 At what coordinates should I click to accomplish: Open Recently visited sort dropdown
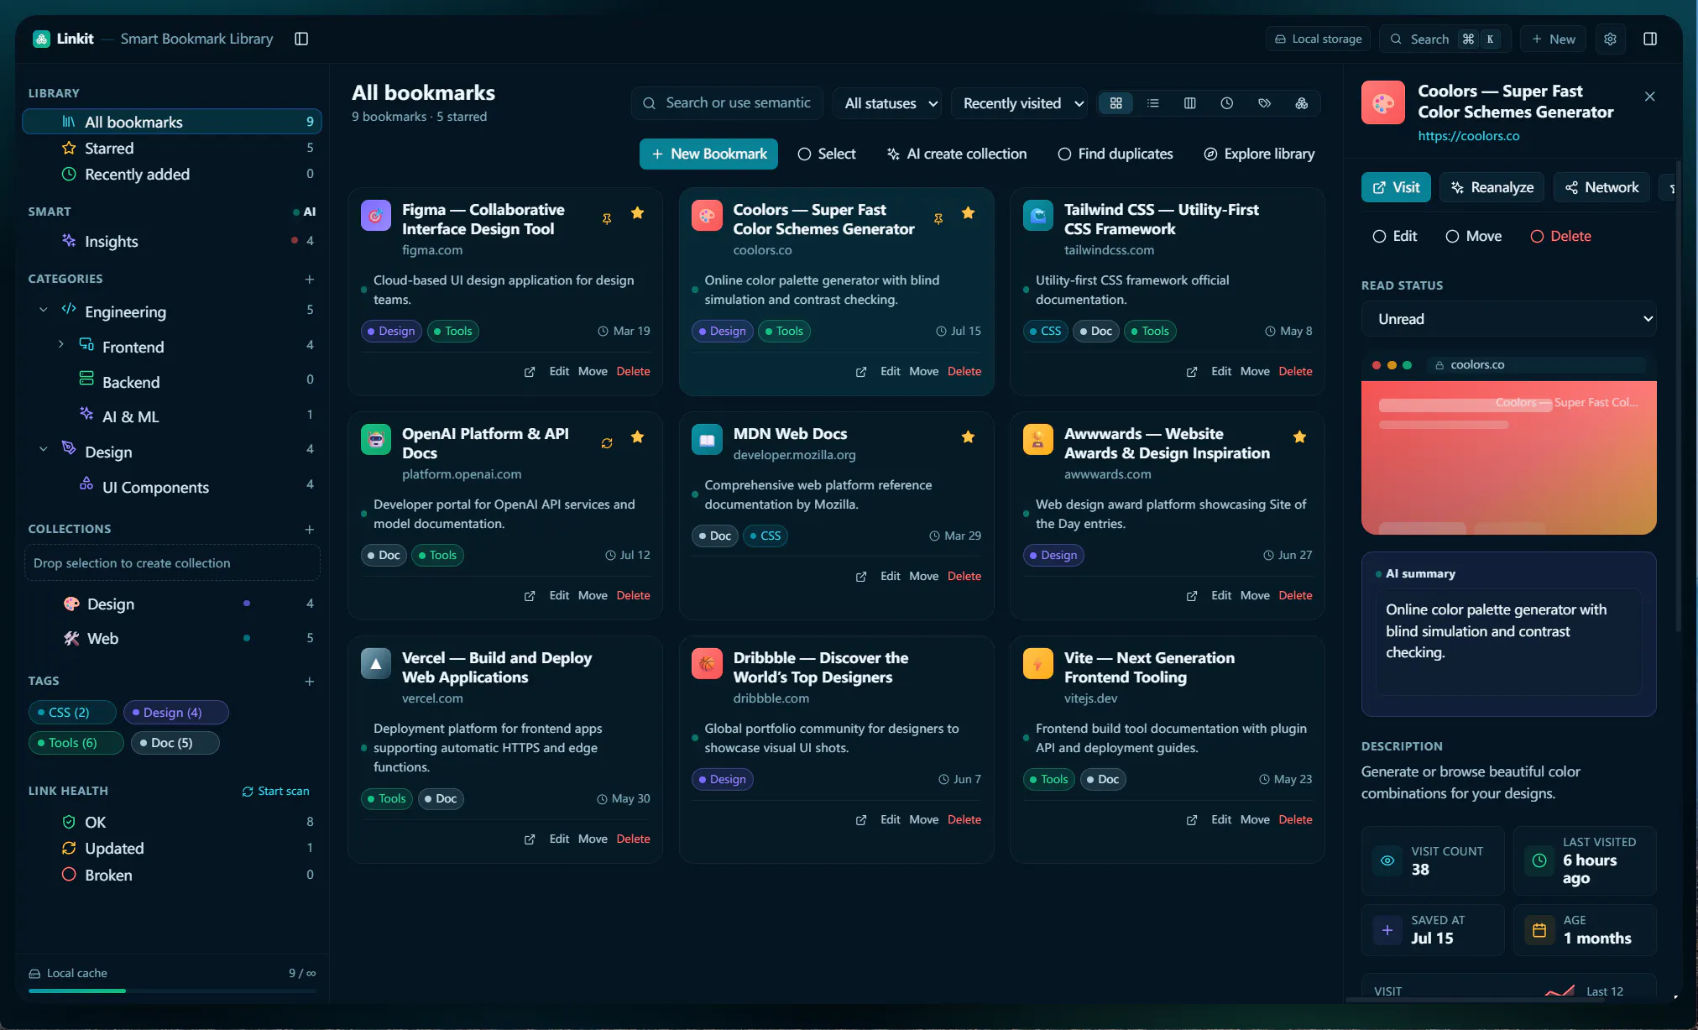tap(1020, 103)
